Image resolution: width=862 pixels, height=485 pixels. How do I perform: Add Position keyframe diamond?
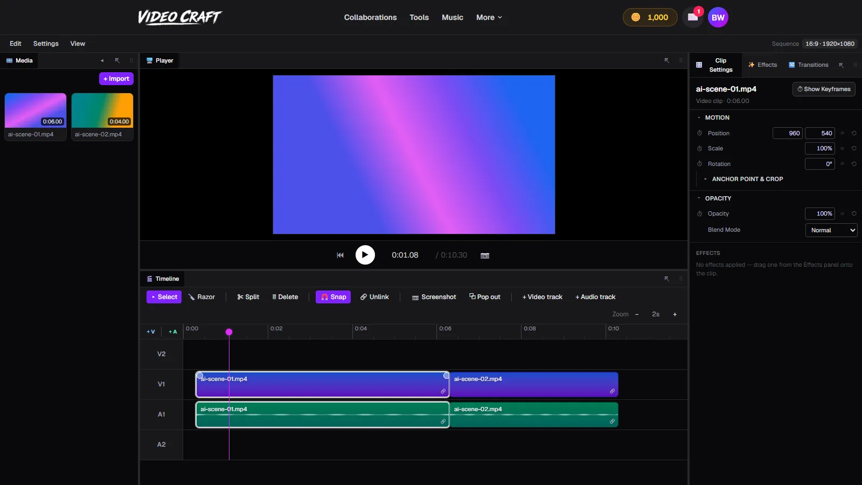[x=842, y=133]
